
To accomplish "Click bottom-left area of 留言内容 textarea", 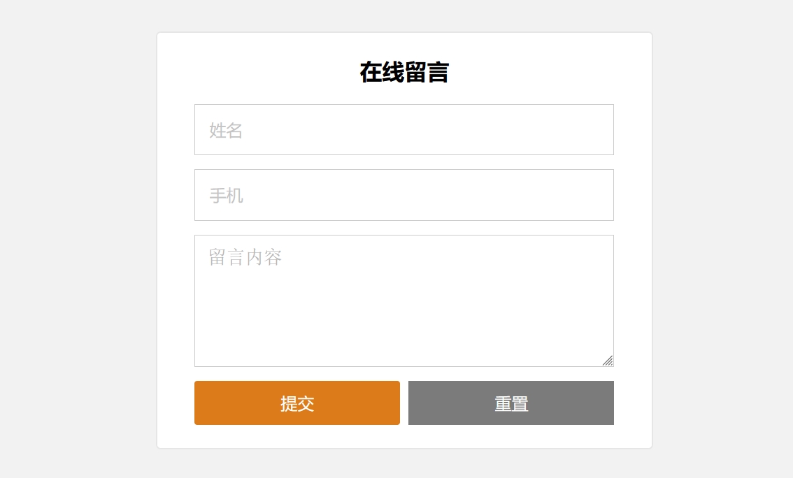I will [x=210, y=353].
